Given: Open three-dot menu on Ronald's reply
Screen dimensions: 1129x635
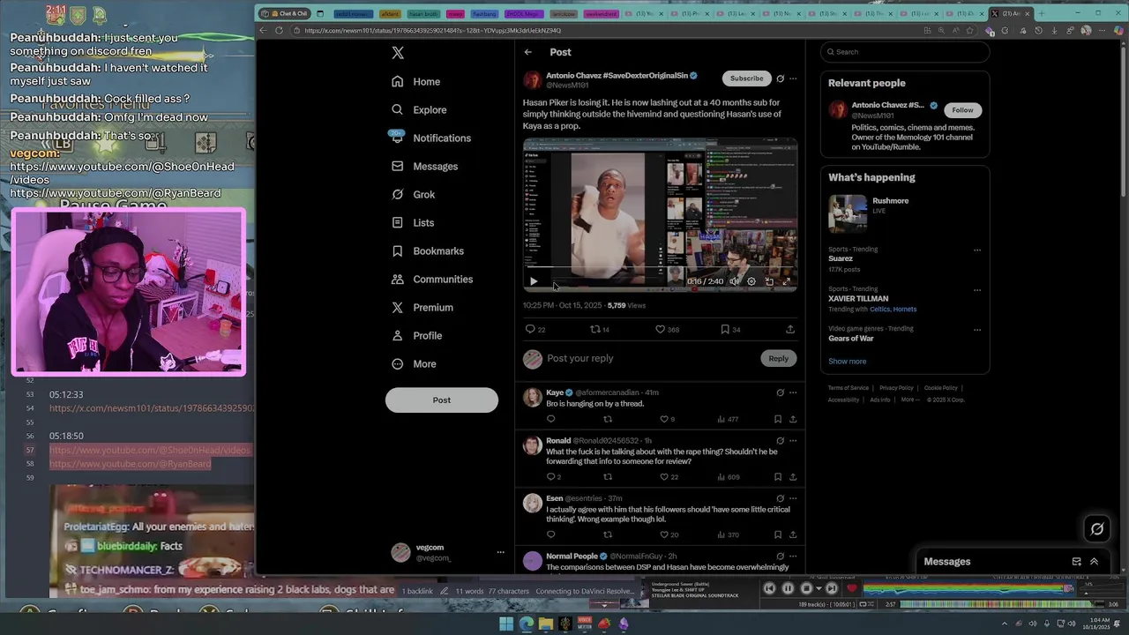Looking at the screenshot, I should point(793,441).
